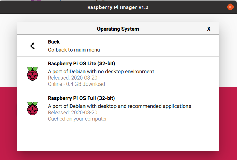Click the raspberry icon beside OS Lite
This screenshot has width=237, height=160.
pos(32,74)
